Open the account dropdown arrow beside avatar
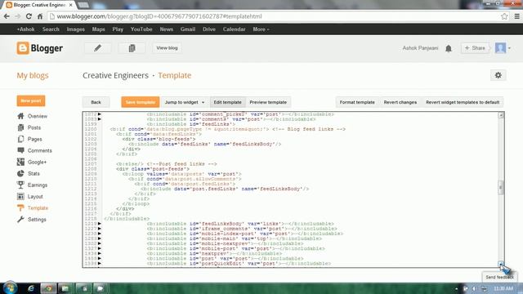This screenshot has width=523, height=294. (x=509, y=48)
